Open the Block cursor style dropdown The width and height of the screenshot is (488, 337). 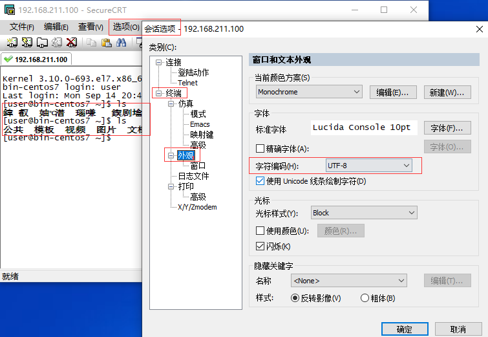[x=364, y=213]
